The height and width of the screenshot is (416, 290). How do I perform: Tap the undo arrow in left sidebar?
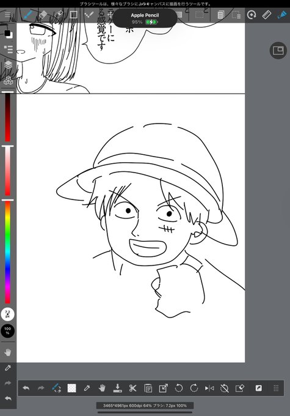[8, 398]
